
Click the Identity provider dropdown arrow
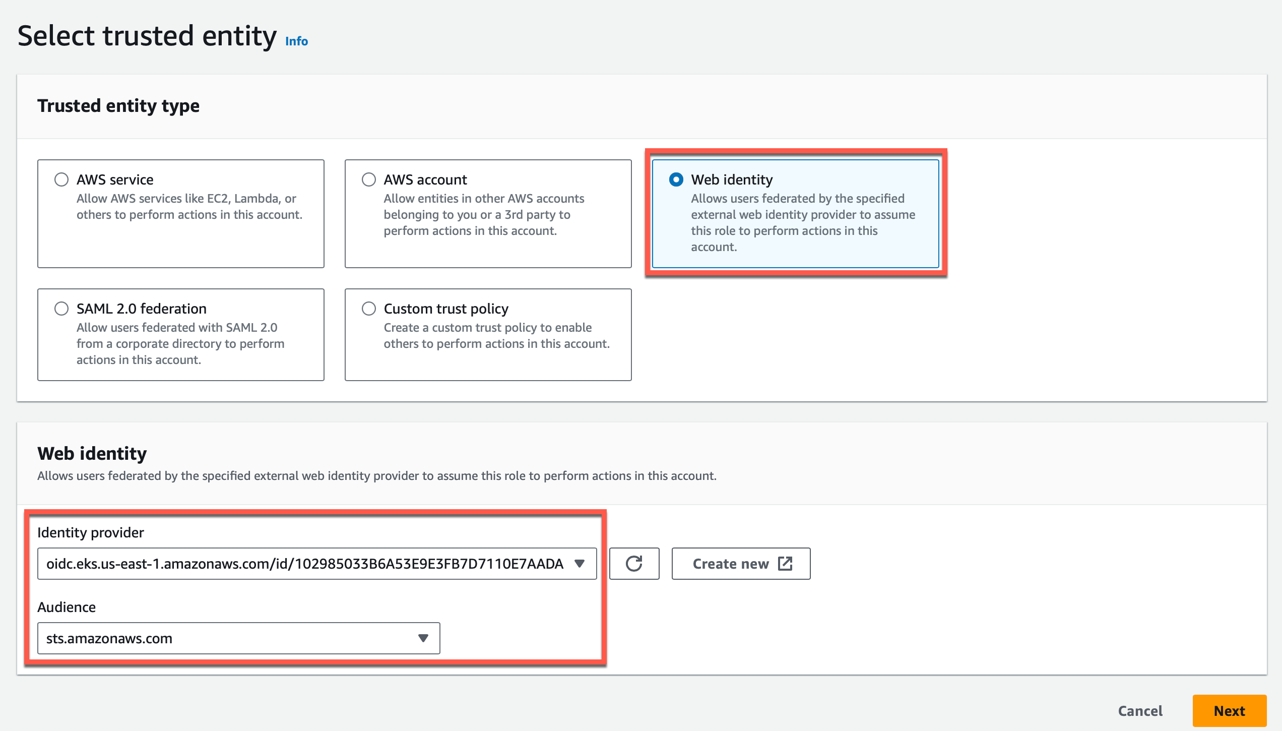coord(580,564)
